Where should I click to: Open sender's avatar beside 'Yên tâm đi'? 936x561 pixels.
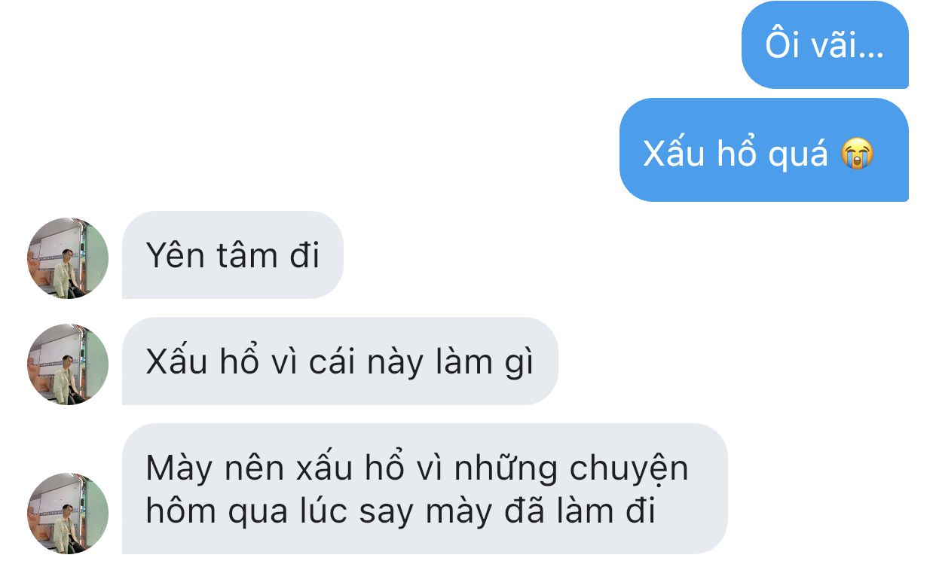[x=68, y=258]
